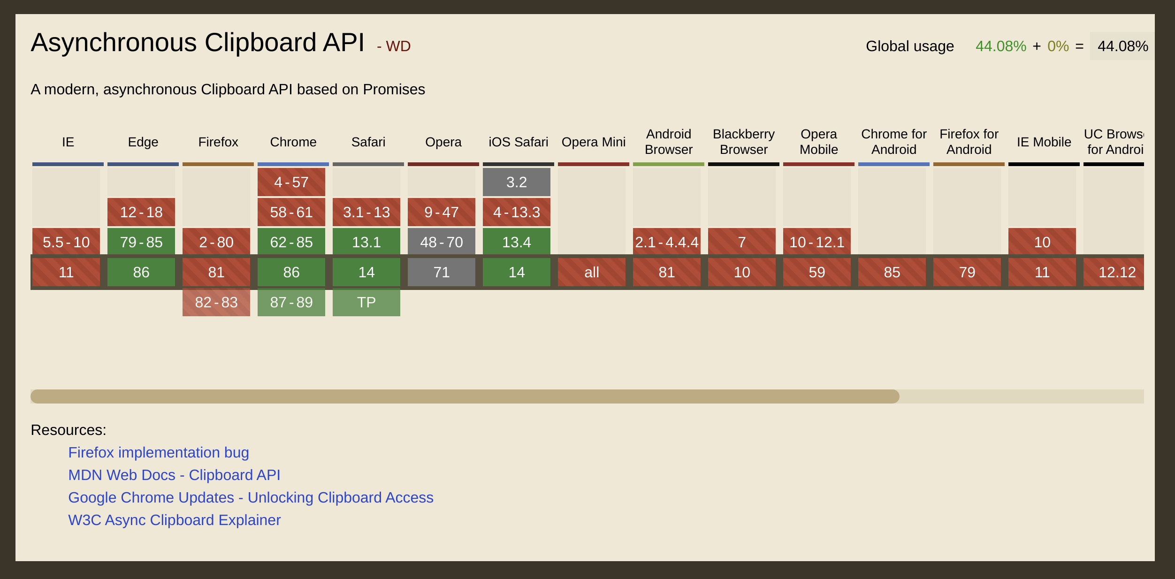Open MDN Web Docs - Clipboard API link
Screen dimensions: 1175x579
tap(175, 475)
